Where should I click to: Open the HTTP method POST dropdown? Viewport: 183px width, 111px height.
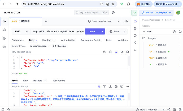pyautogui.click(x=21, y=31)
